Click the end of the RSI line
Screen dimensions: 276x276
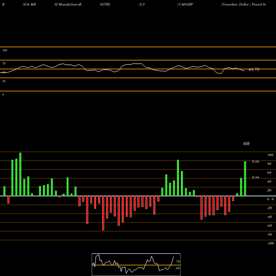(x=245, y=71)
